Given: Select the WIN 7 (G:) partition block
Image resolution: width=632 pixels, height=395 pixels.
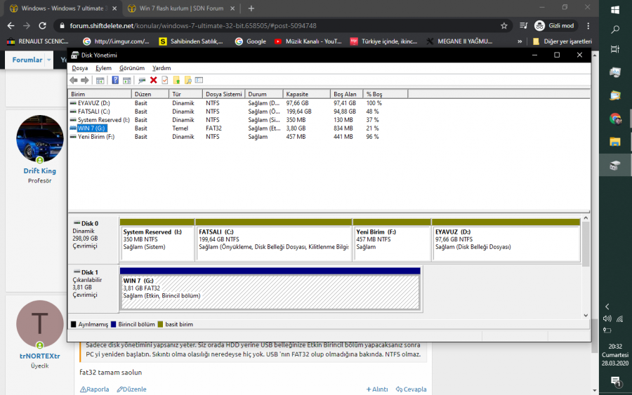Looking at the screenshot, I should pos(270,292).
